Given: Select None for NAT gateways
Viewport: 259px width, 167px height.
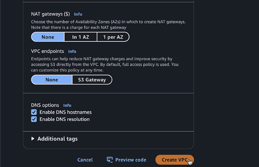Looking at the screenshot, I should [x=48, y=37].
